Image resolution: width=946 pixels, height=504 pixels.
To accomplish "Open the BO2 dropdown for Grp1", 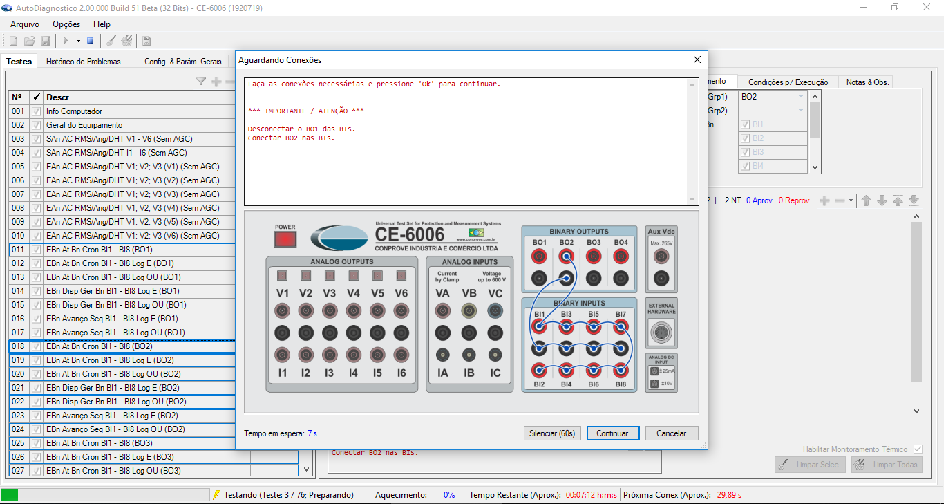I will click(x=801, y=97).
